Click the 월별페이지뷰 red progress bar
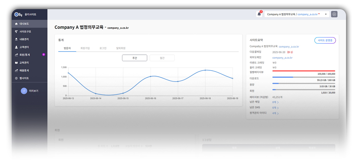The height and width of the screenshot is (166, 358). (303, 71)
